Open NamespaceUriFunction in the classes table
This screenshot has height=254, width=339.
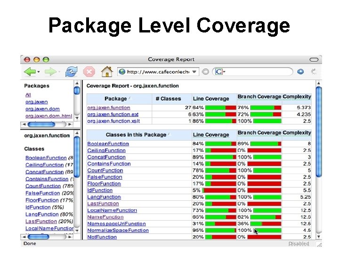click(117, 224)
